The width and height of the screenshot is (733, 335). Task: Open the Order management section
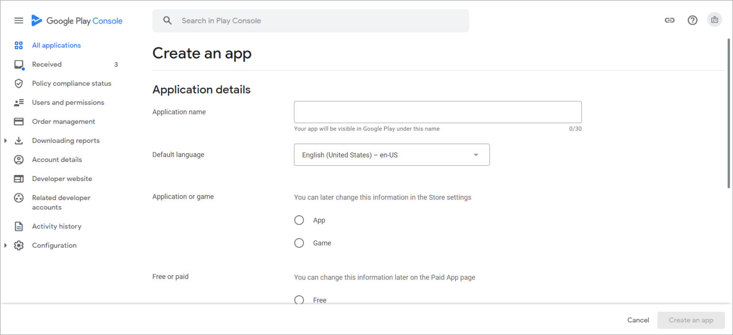point(63,121)
